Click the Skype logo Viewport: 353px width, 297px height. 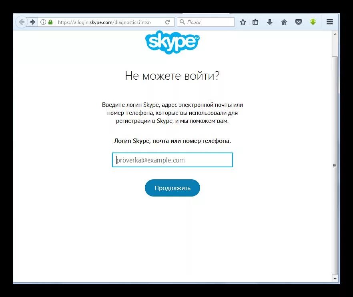coord(172,42)
